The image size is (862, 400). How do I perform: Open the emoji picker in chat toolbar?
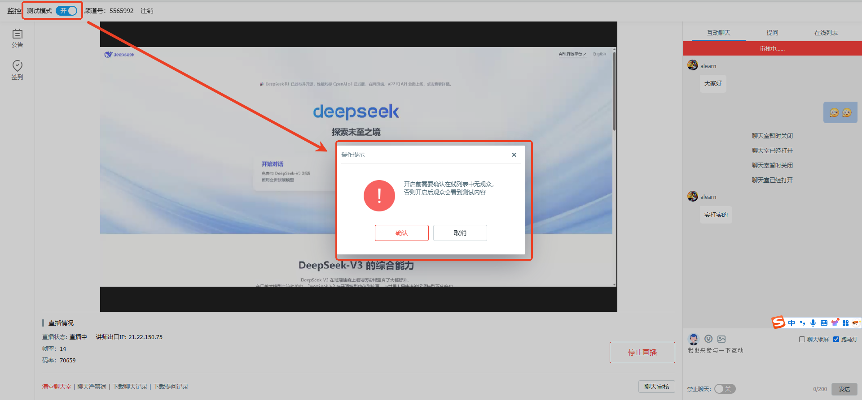(x=708, y=339)
